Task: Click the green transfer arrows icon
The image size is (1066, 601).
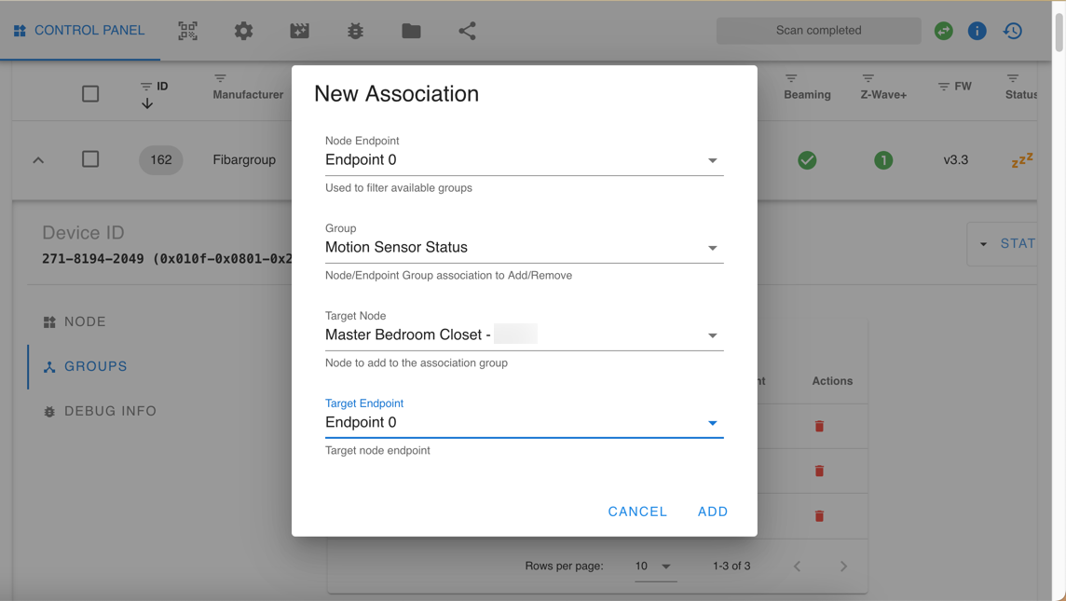Action: point(943,30)
